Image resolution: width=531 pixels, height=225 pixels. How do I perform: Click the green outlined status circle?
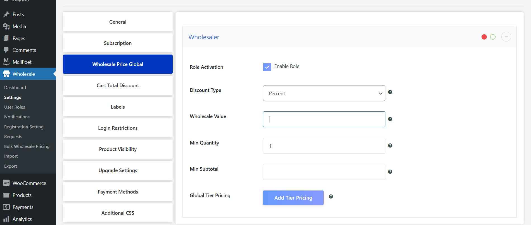493,37
